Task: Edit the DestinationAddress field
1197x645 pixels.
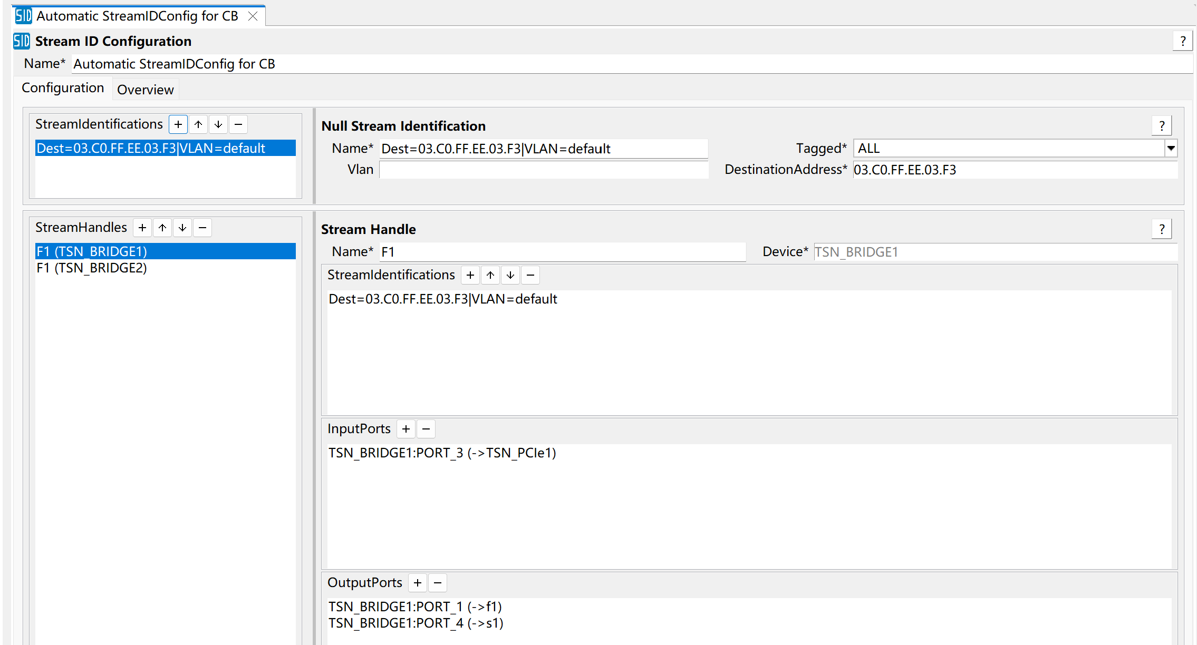Action: [x=1015, y=170]
